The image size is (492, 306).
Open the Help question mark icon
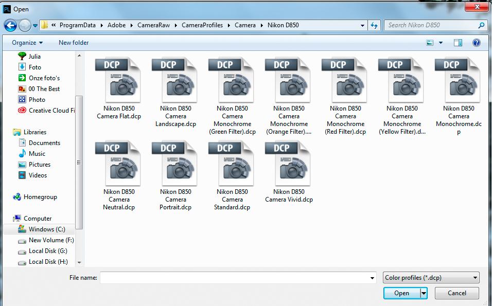tap(477, 43)
